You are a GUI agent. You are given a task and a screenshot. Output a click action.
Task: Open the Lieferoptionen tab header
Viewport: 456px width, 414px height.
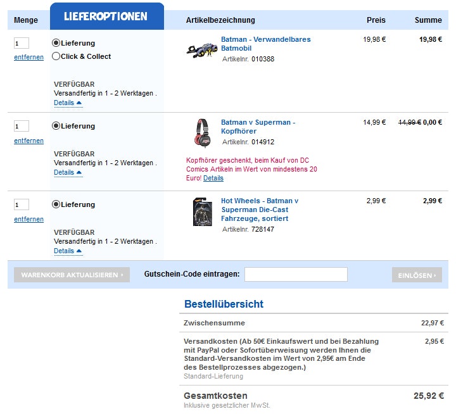(106, 16)
